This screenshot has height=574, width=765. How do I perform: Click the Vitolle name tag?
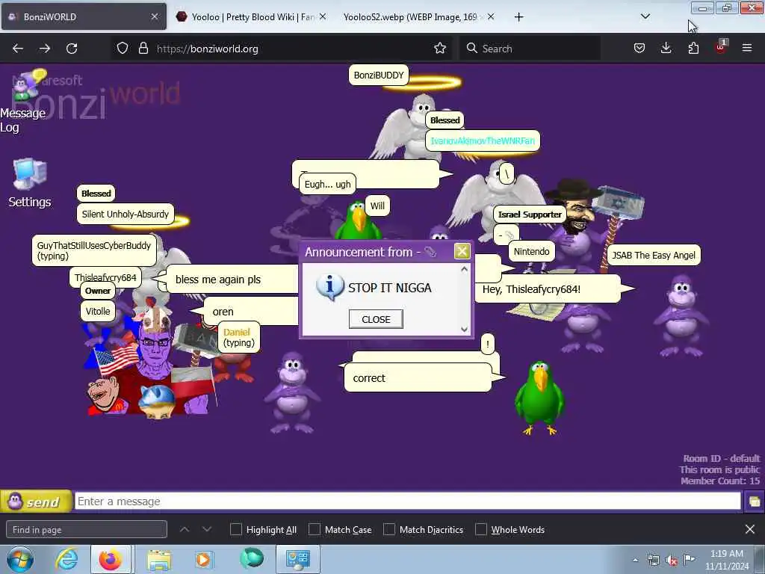98,311
